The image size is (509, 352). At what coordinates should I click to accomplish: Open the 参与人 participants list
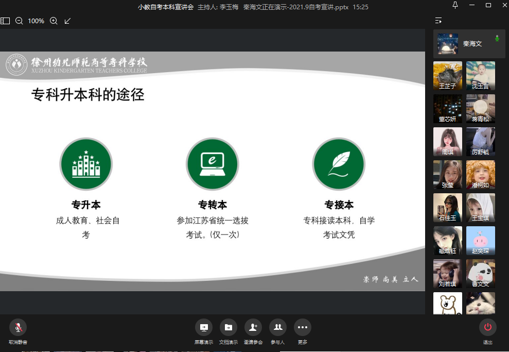[278, 327]
